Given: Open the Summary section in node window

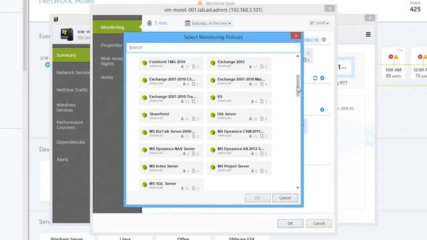Looking at the screenshot, I should click(x=71, y=55).
